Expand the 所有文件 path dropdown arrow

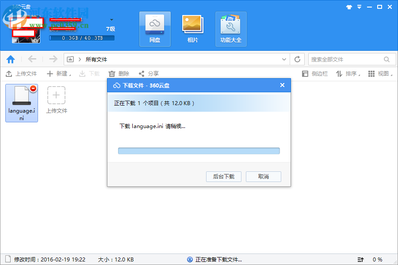coord(285,59)
